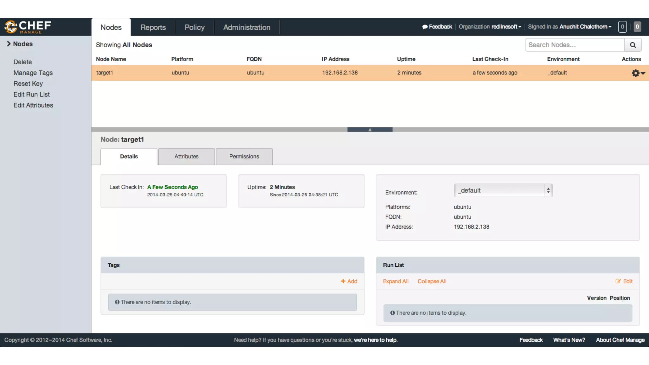Image resolution: width=649 pixels, height=365 pixels.
Task: Open the What's New? footer link
Action: (569, 340)
